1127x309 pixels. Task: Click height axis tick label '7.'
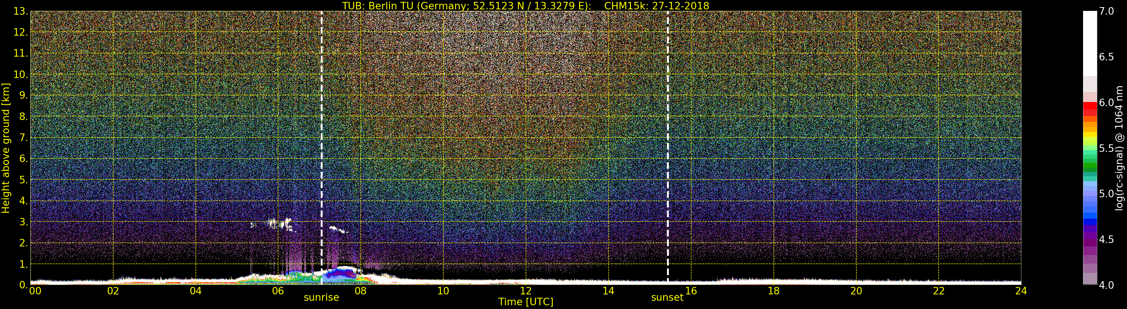pyautogui.click(x=24, y=138)
